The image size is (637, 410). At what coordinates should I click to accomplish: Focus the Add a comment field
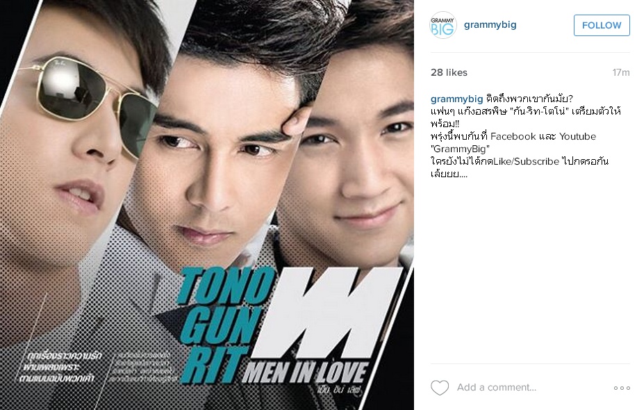tap(496, 388)
